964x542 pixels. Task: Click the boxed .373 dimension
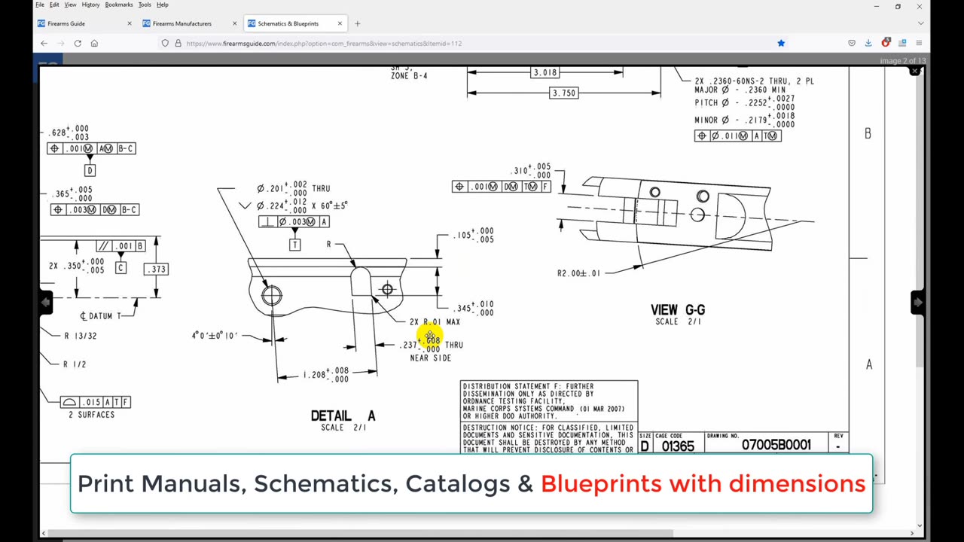tap(156, 269)
